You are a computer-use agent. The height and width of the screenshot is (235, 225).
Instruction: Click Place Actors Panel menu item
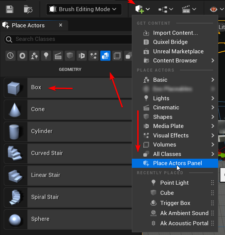pos(175,163)
